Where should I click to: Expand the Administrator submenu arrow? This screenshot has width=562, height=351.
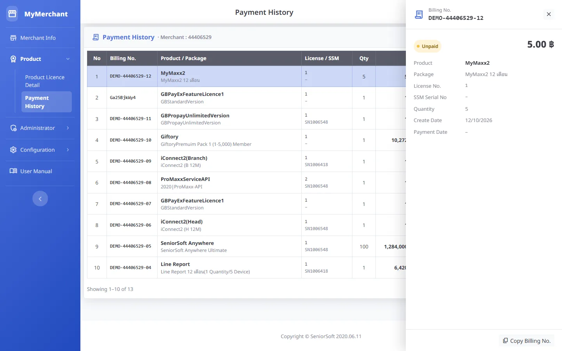68,128
